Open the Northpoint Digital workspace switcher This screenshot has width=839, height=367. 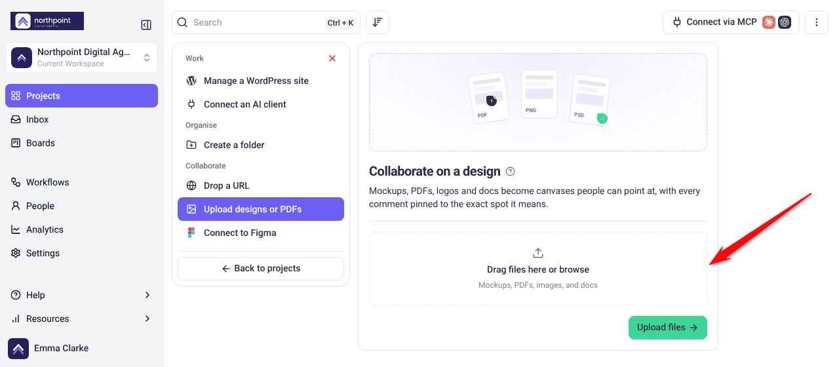(81, 58)
